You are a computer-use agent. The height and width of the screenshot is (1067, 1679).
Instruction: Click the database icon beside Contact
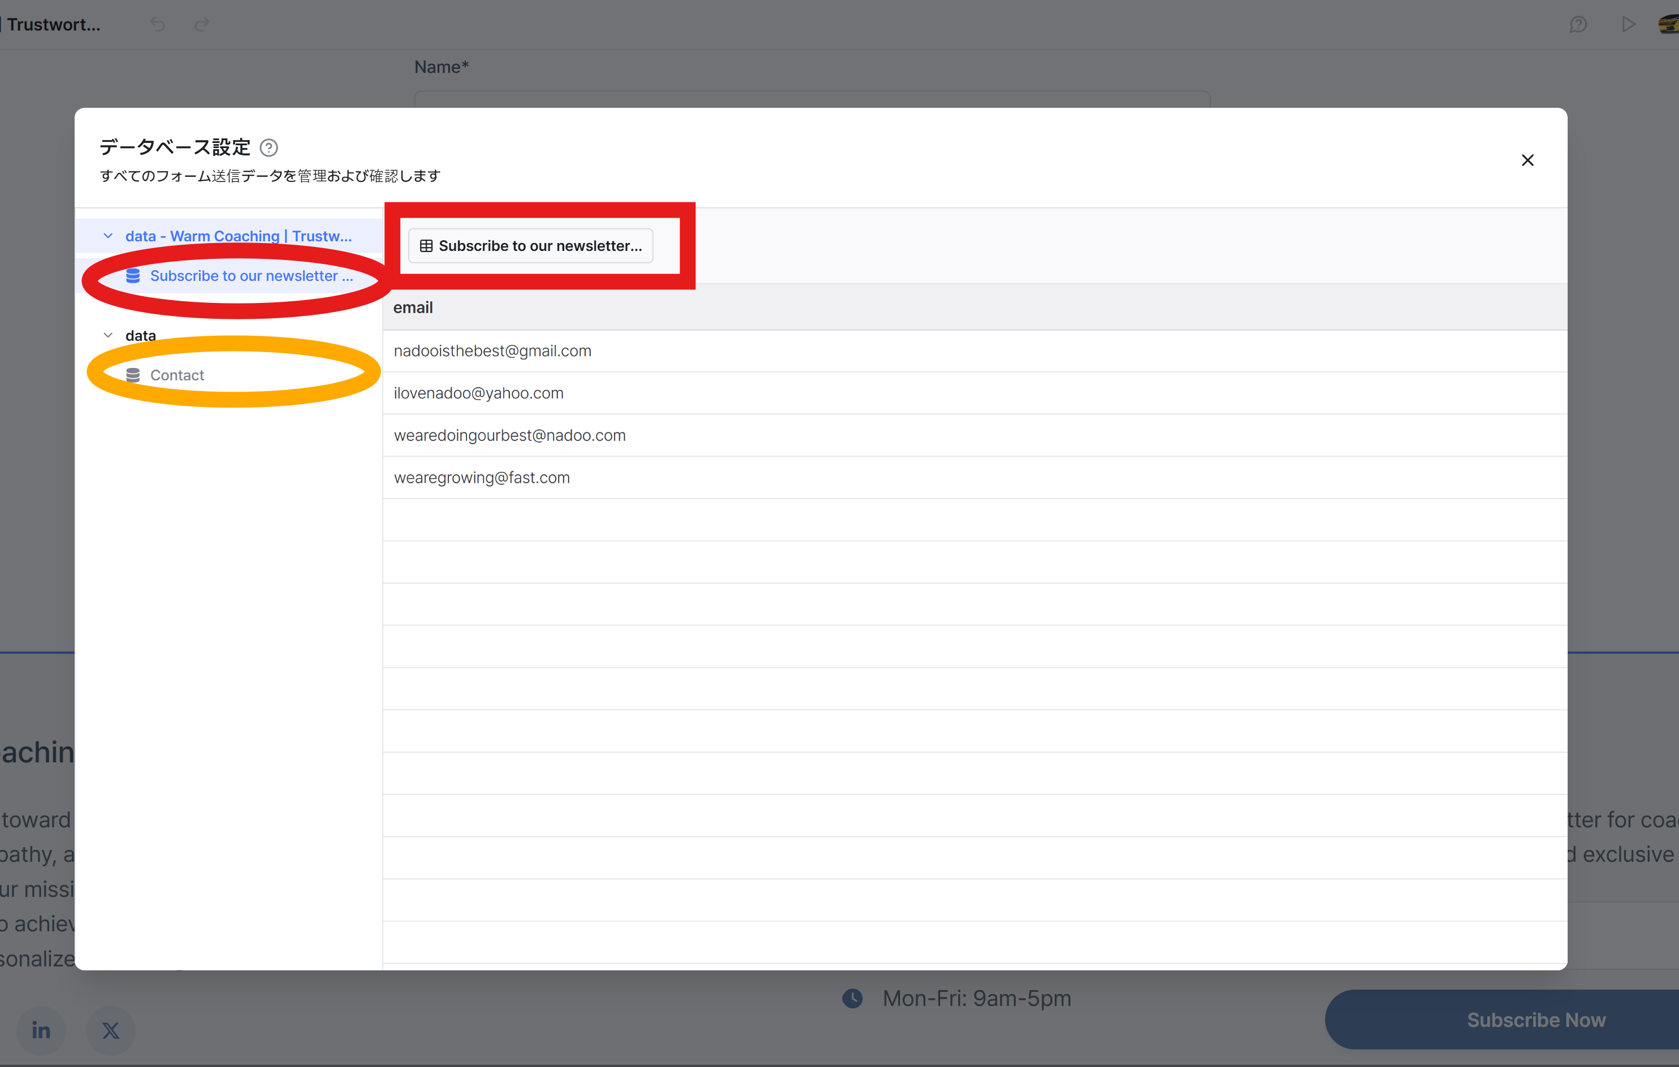pos(132,375)
